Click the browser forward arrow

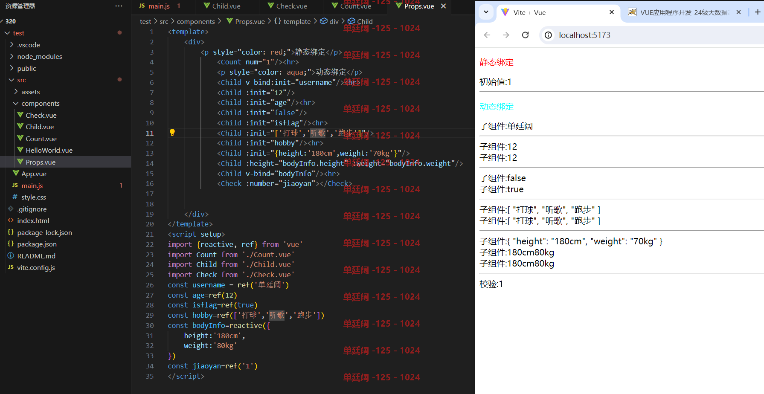pos(506,35)
